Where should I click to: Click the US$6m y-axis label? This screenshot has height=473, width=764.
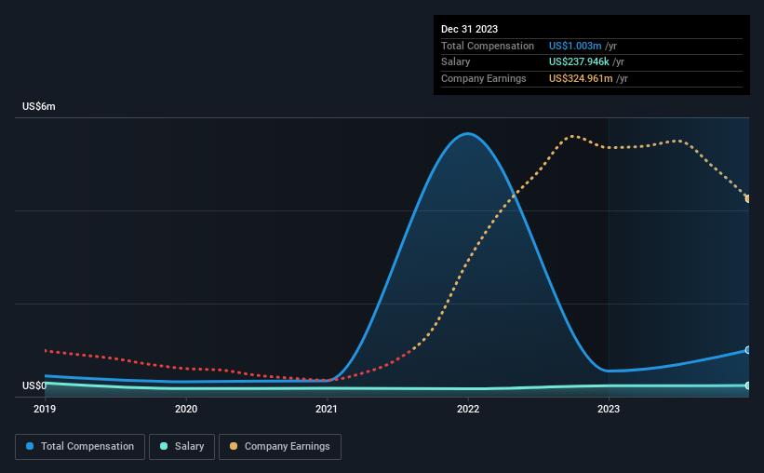tap(39, 106)
